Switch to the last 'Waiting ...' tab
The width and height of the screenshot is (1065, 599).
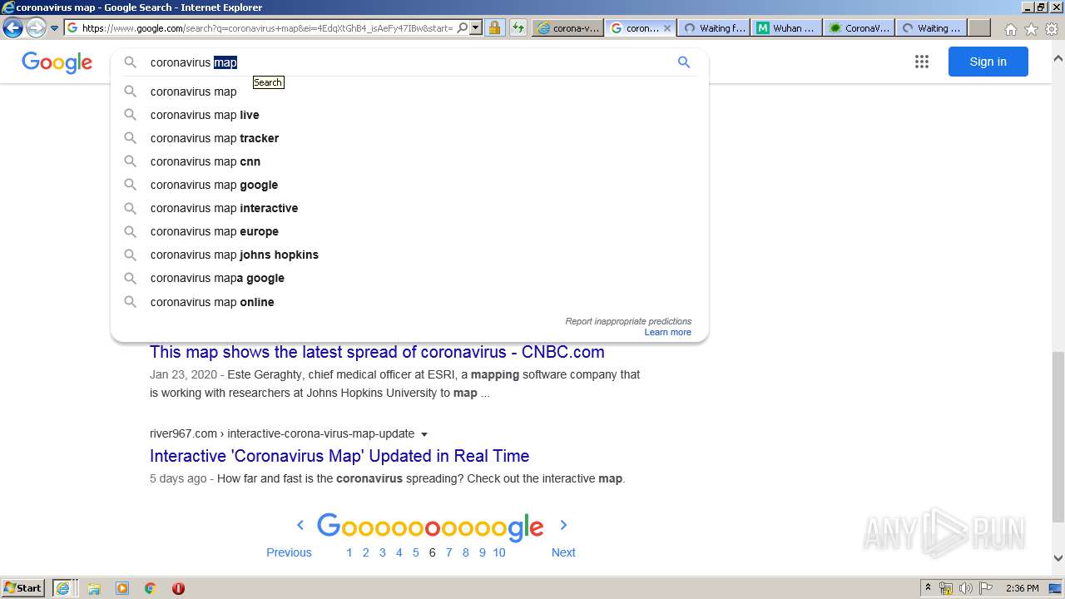tap(931, 27)
